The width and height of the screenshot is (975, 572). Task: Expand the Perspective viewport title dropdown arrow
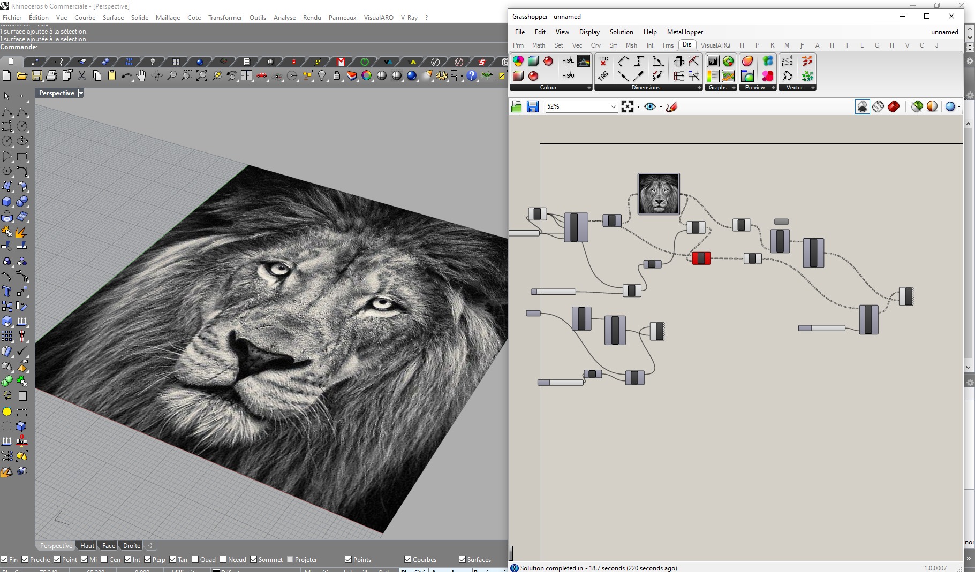click(x=81, y=93)
